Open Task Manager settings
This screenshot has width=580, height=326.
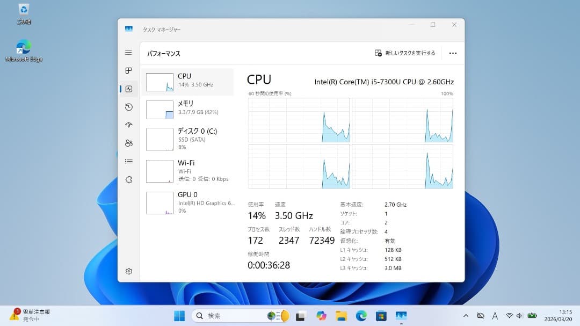point(128,271)
